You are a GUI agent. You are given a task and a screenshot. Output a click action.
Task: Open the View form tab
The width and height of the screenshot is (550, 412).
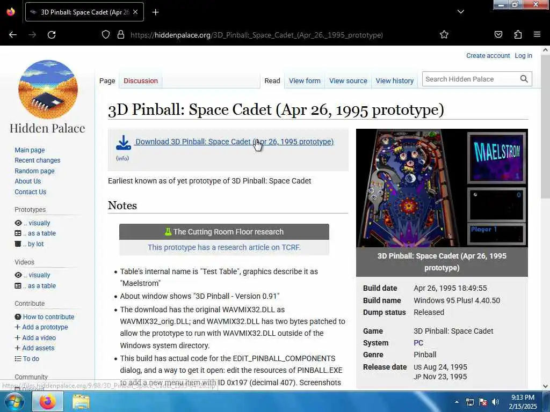(305, 80)
